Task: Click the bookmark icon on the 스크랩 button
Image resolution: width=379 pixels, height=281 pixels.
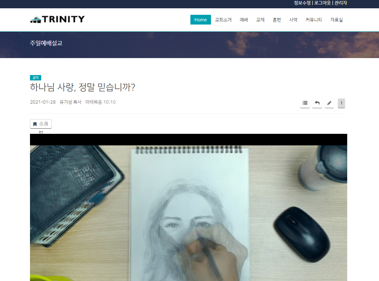Action: (x=34, y=123)
